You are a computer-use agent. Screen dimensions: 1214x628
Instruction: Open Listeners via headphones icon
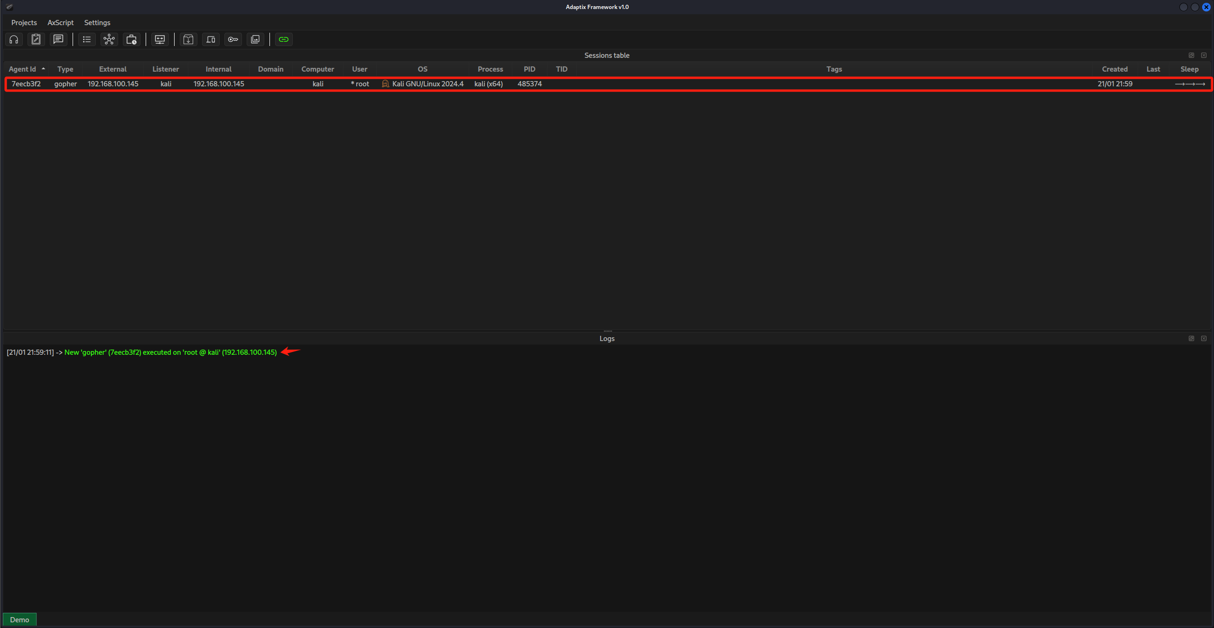click(14, 39)
